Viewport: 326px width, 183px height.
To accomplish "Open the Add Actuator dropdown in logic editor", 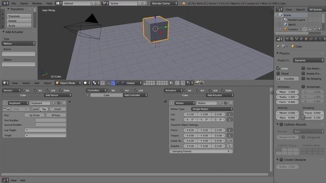I will coord(220,95).
